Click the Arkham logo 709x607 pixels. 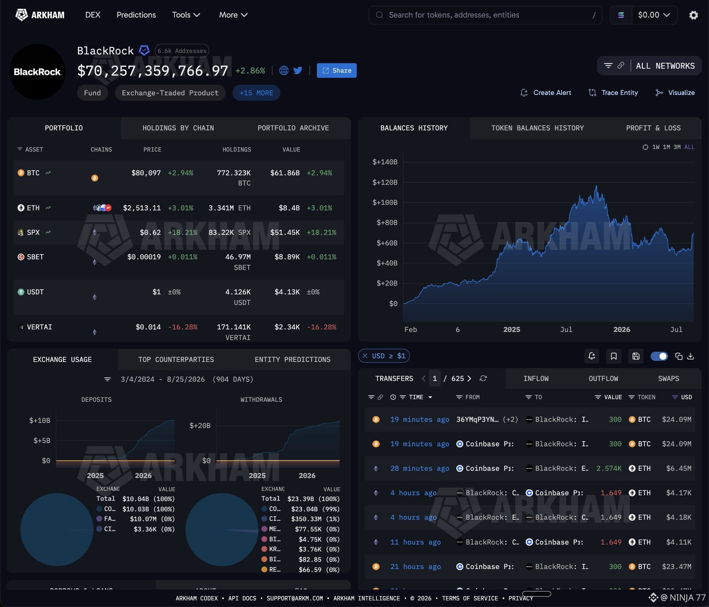pos(40,15)
